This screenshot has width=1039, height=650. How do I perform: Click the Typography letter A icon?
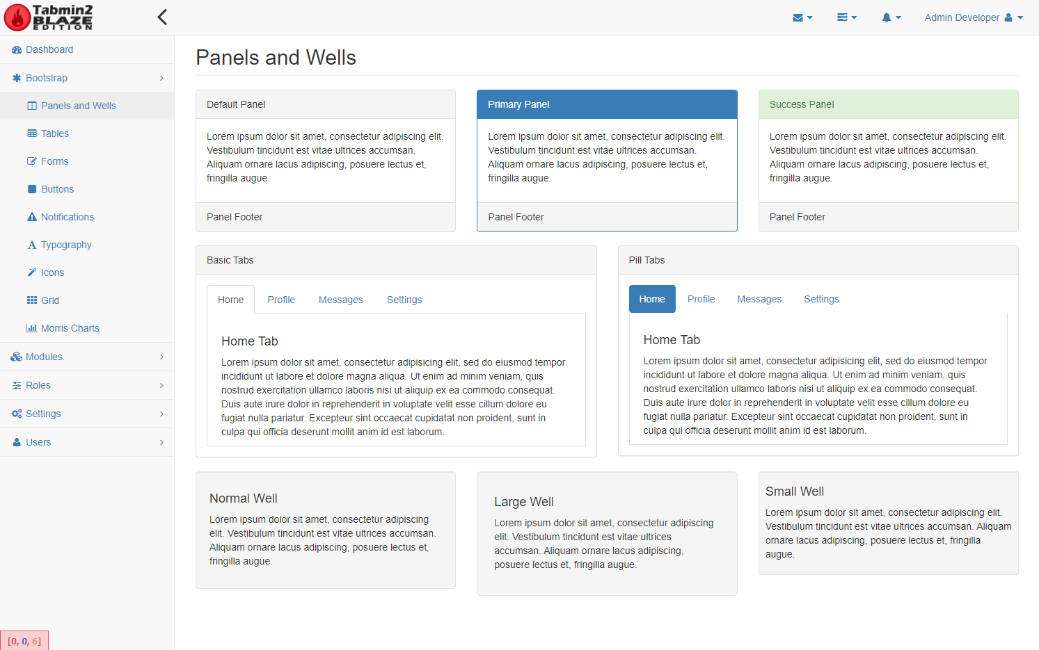(32, 245)
